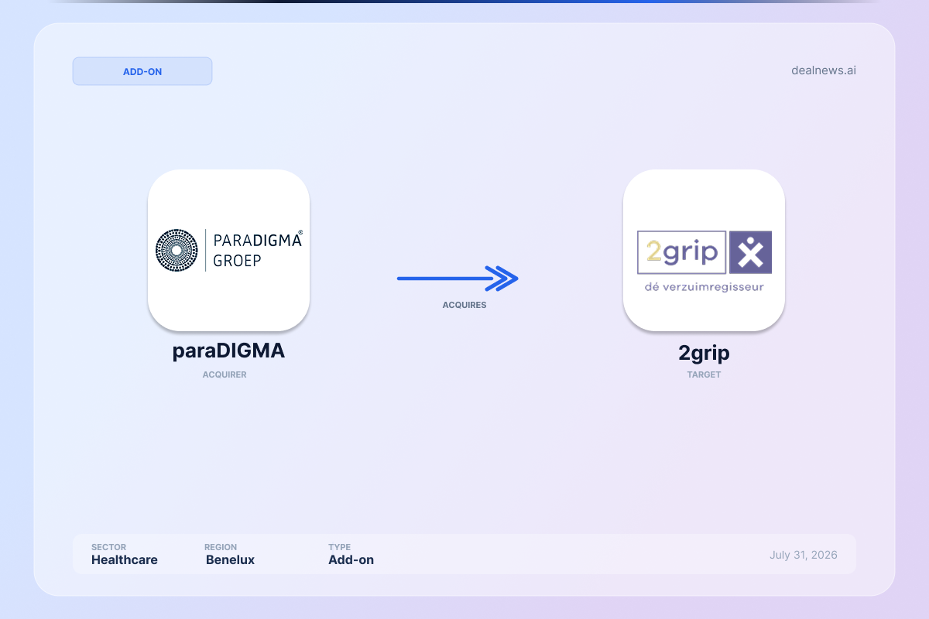Select the Paradigma Groep logo card
Viewport: 929px width, 619px height.
[x=228, y=250]
